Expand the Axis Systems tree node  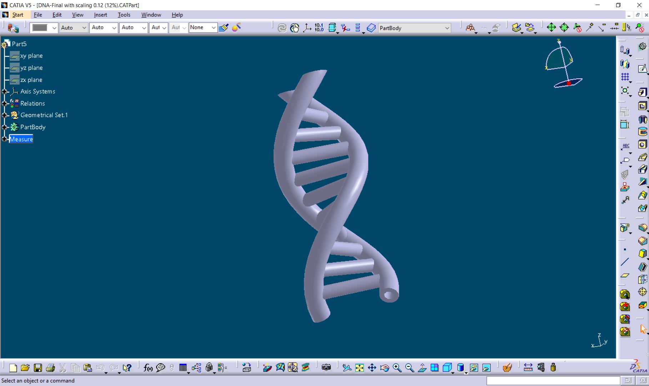tap(4, 91)
